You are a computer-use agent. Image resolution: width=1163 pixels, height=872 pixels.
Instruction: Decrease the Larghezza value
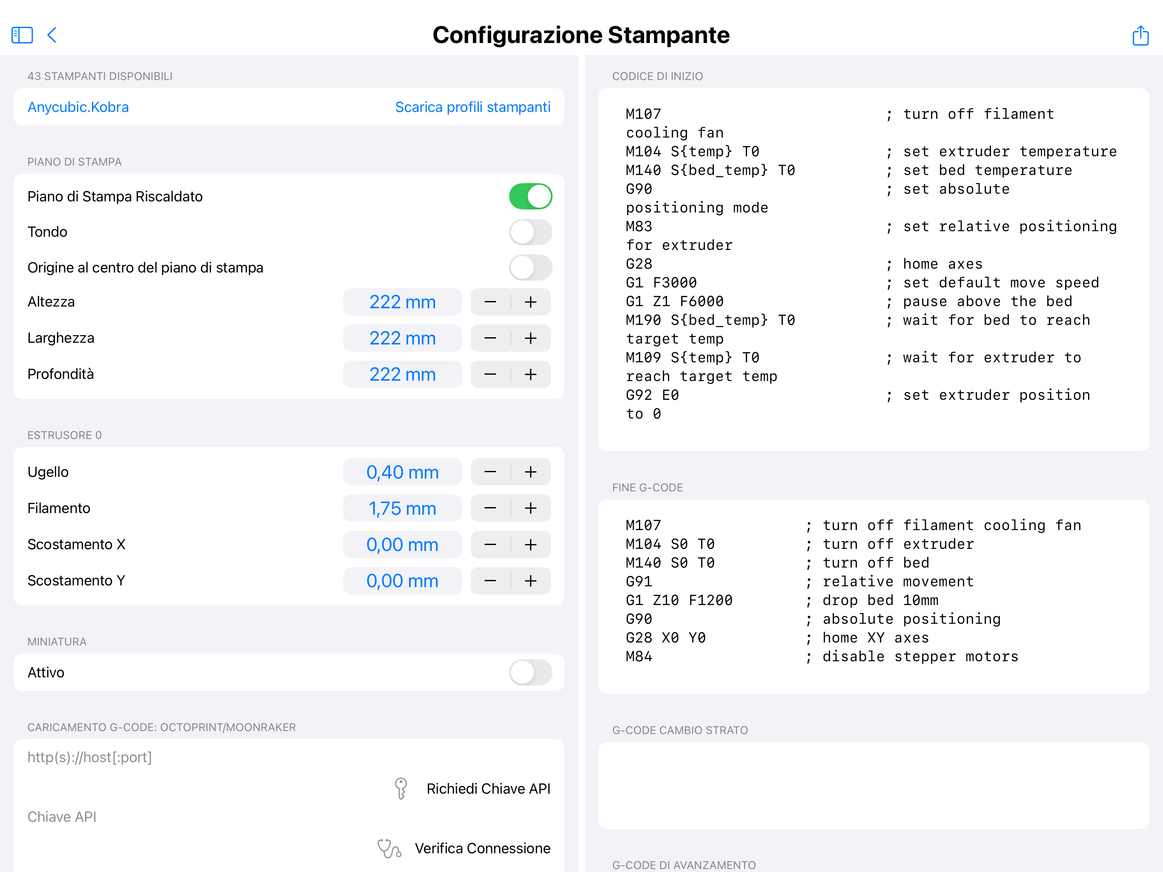(490, 338)
